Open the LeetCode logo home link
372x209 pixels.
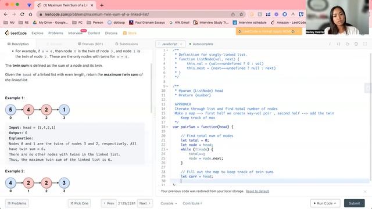16,33
